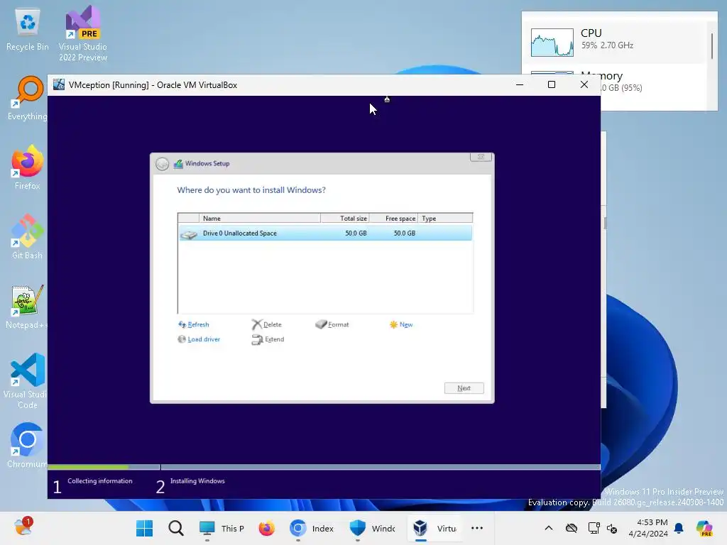
Task: Create a New partition
Action: click(x=401, y=324)
